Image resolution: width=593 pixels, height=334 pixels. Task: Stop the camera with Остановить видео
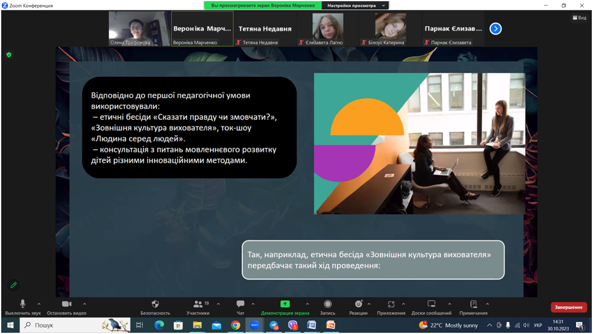67,304
